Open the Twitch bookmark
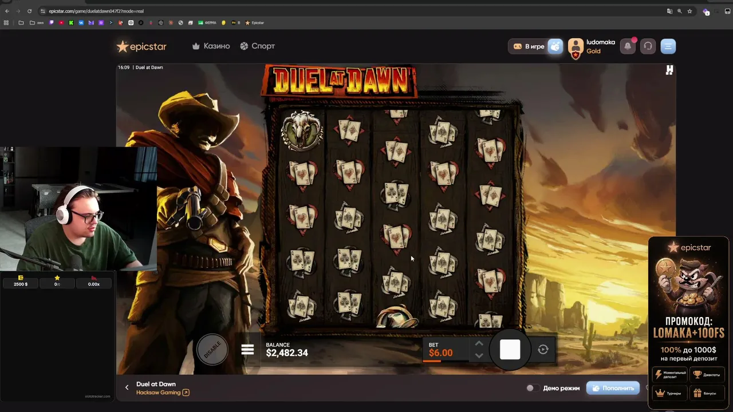733x412 pixels. [52, 23]
